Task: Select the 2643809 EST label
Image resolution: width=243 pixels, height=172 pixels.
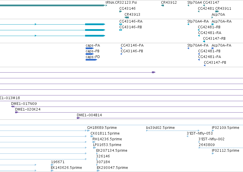Action: [x=207, y=145]
